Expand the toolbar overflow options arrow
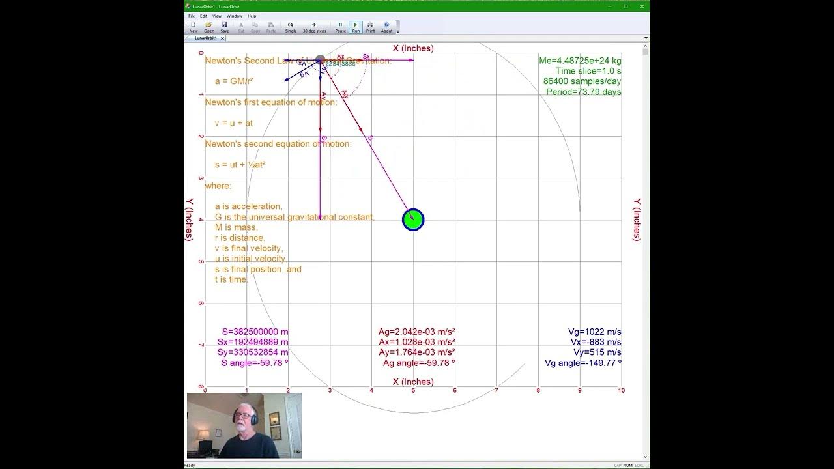 point(397,31)
